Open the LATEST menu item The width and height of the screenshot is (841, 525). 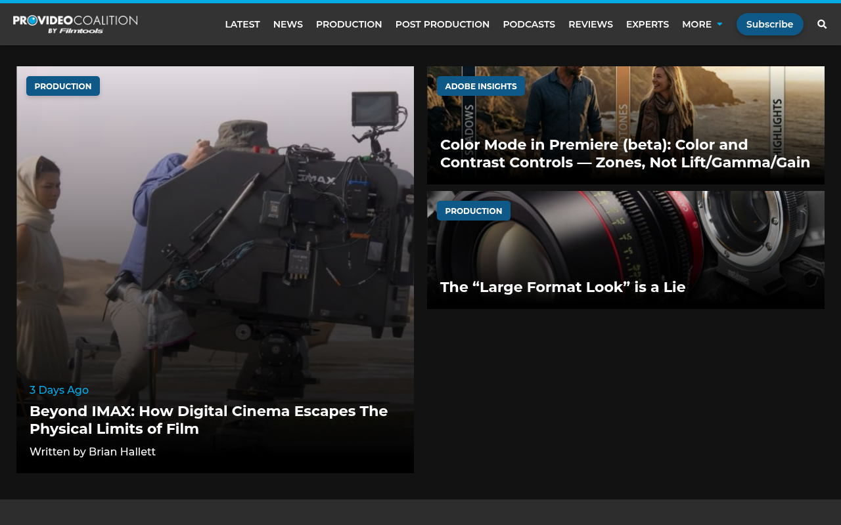point(242,24)
